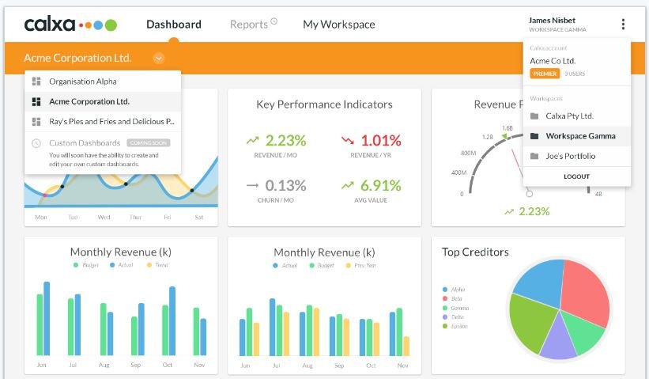Go to the My Workspace tab
The width and height of the screenshot is (649, 379).
tap(339, 25)
